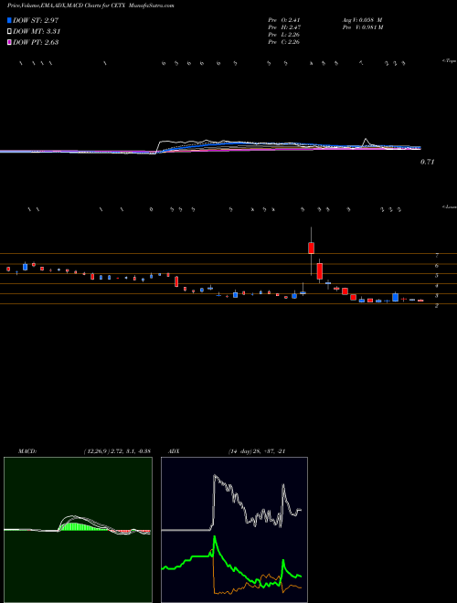Image resolution: width=457 pixels, height=603 pixels.
Task: Click the MACD panel heading
Action: (x=27, y=451)
